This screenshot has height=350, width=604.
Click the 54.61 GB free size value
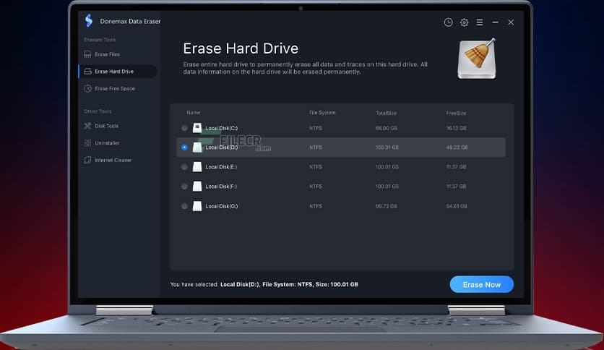(x=457, y=206)
